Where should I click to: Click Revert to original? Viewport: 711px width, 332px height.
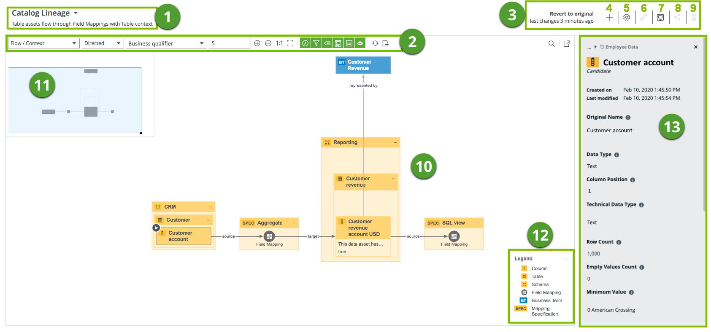coord(571,14)
